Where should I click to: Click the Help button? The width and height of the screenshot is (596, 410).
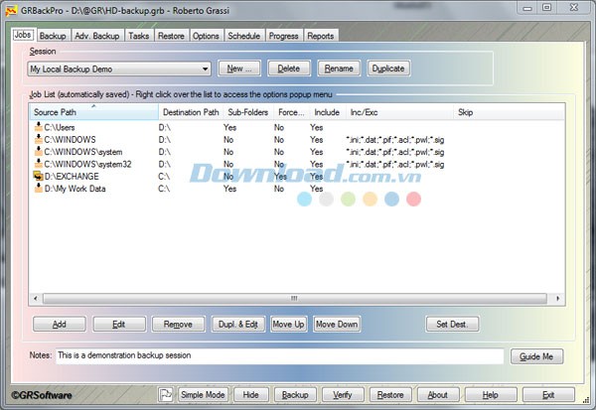tap(491, 394)
